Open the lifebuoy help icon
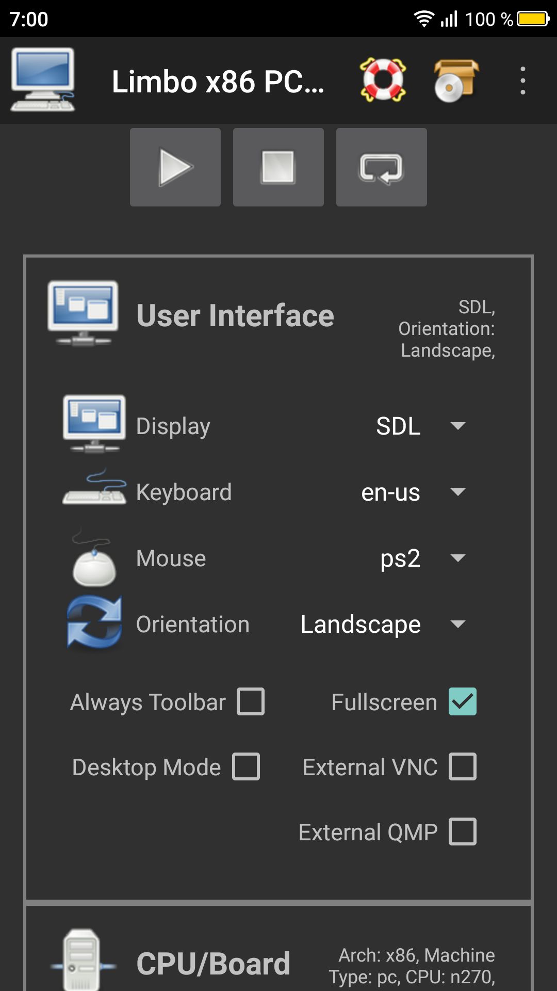This screenshot has height=991, width=557. pos(383,80)
